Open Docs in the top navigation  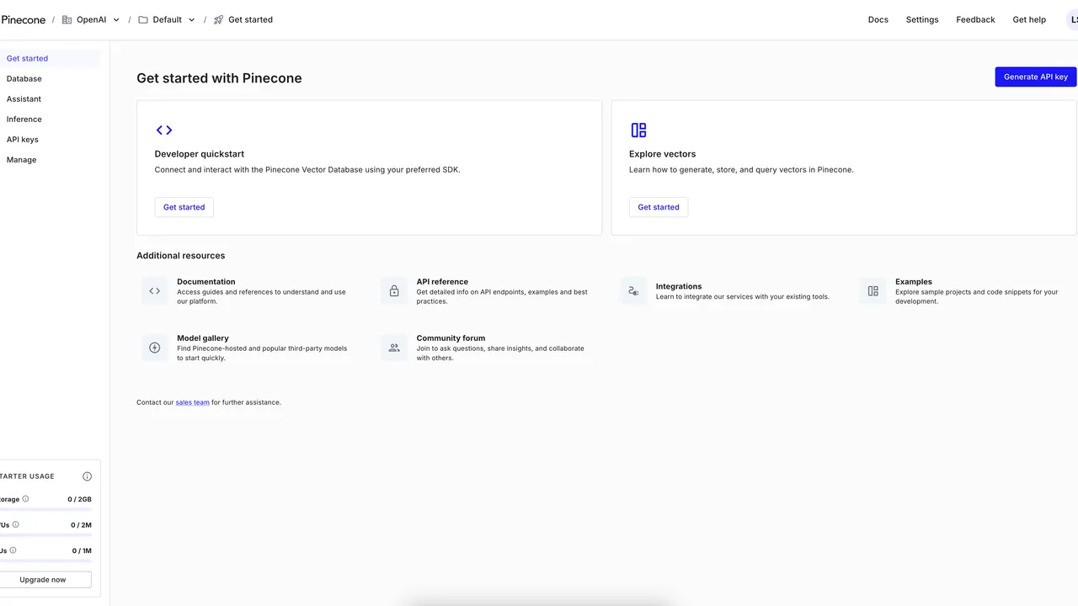tap(878, 19)
